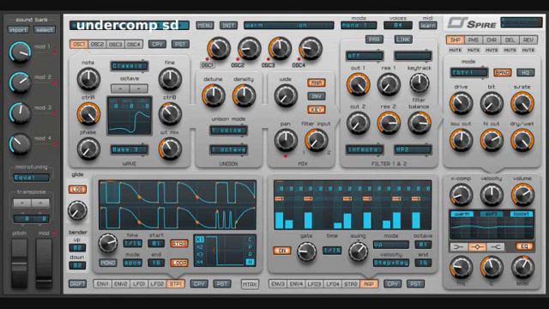Open the shaper mode dropdown
The height and width of the screenshot is (309, 549).
coord(469,72)
